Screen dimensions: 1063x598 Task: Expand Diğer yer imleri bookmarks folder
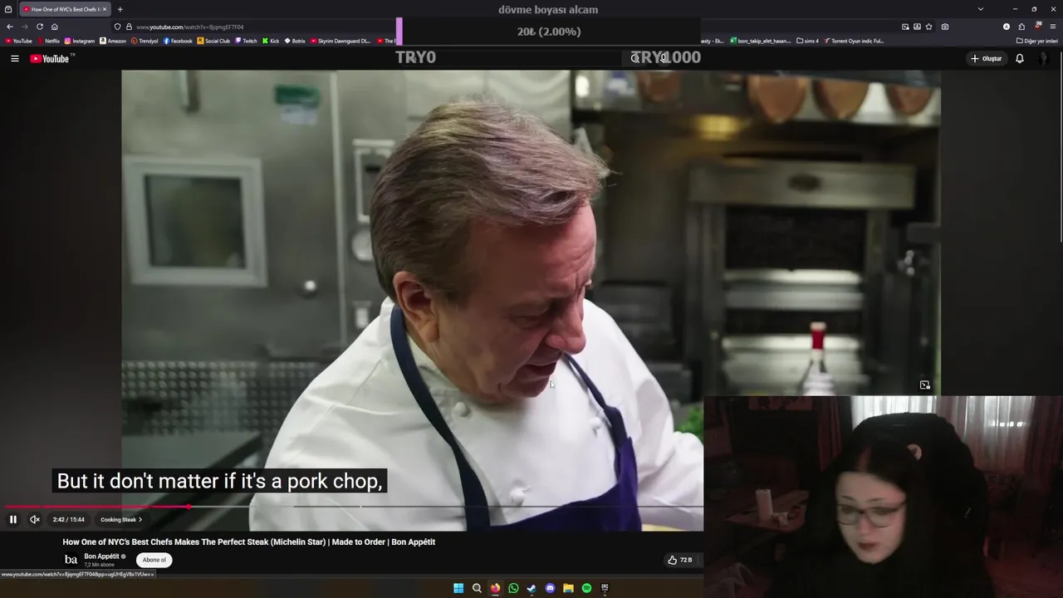pyautogui.click(x=1037, y=41)
